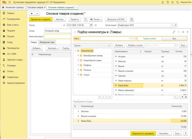Switch to Списание товаров tab

click(x=36, y=7)
